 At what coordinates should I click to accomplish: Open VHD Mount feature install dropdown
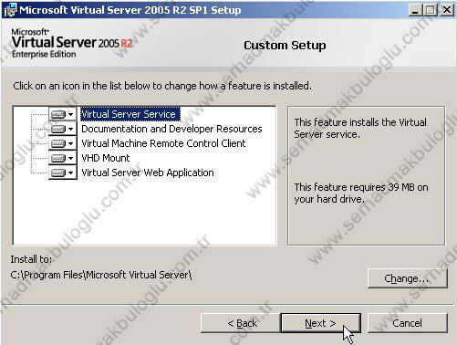pyautogui.click(x=62, y=158)
